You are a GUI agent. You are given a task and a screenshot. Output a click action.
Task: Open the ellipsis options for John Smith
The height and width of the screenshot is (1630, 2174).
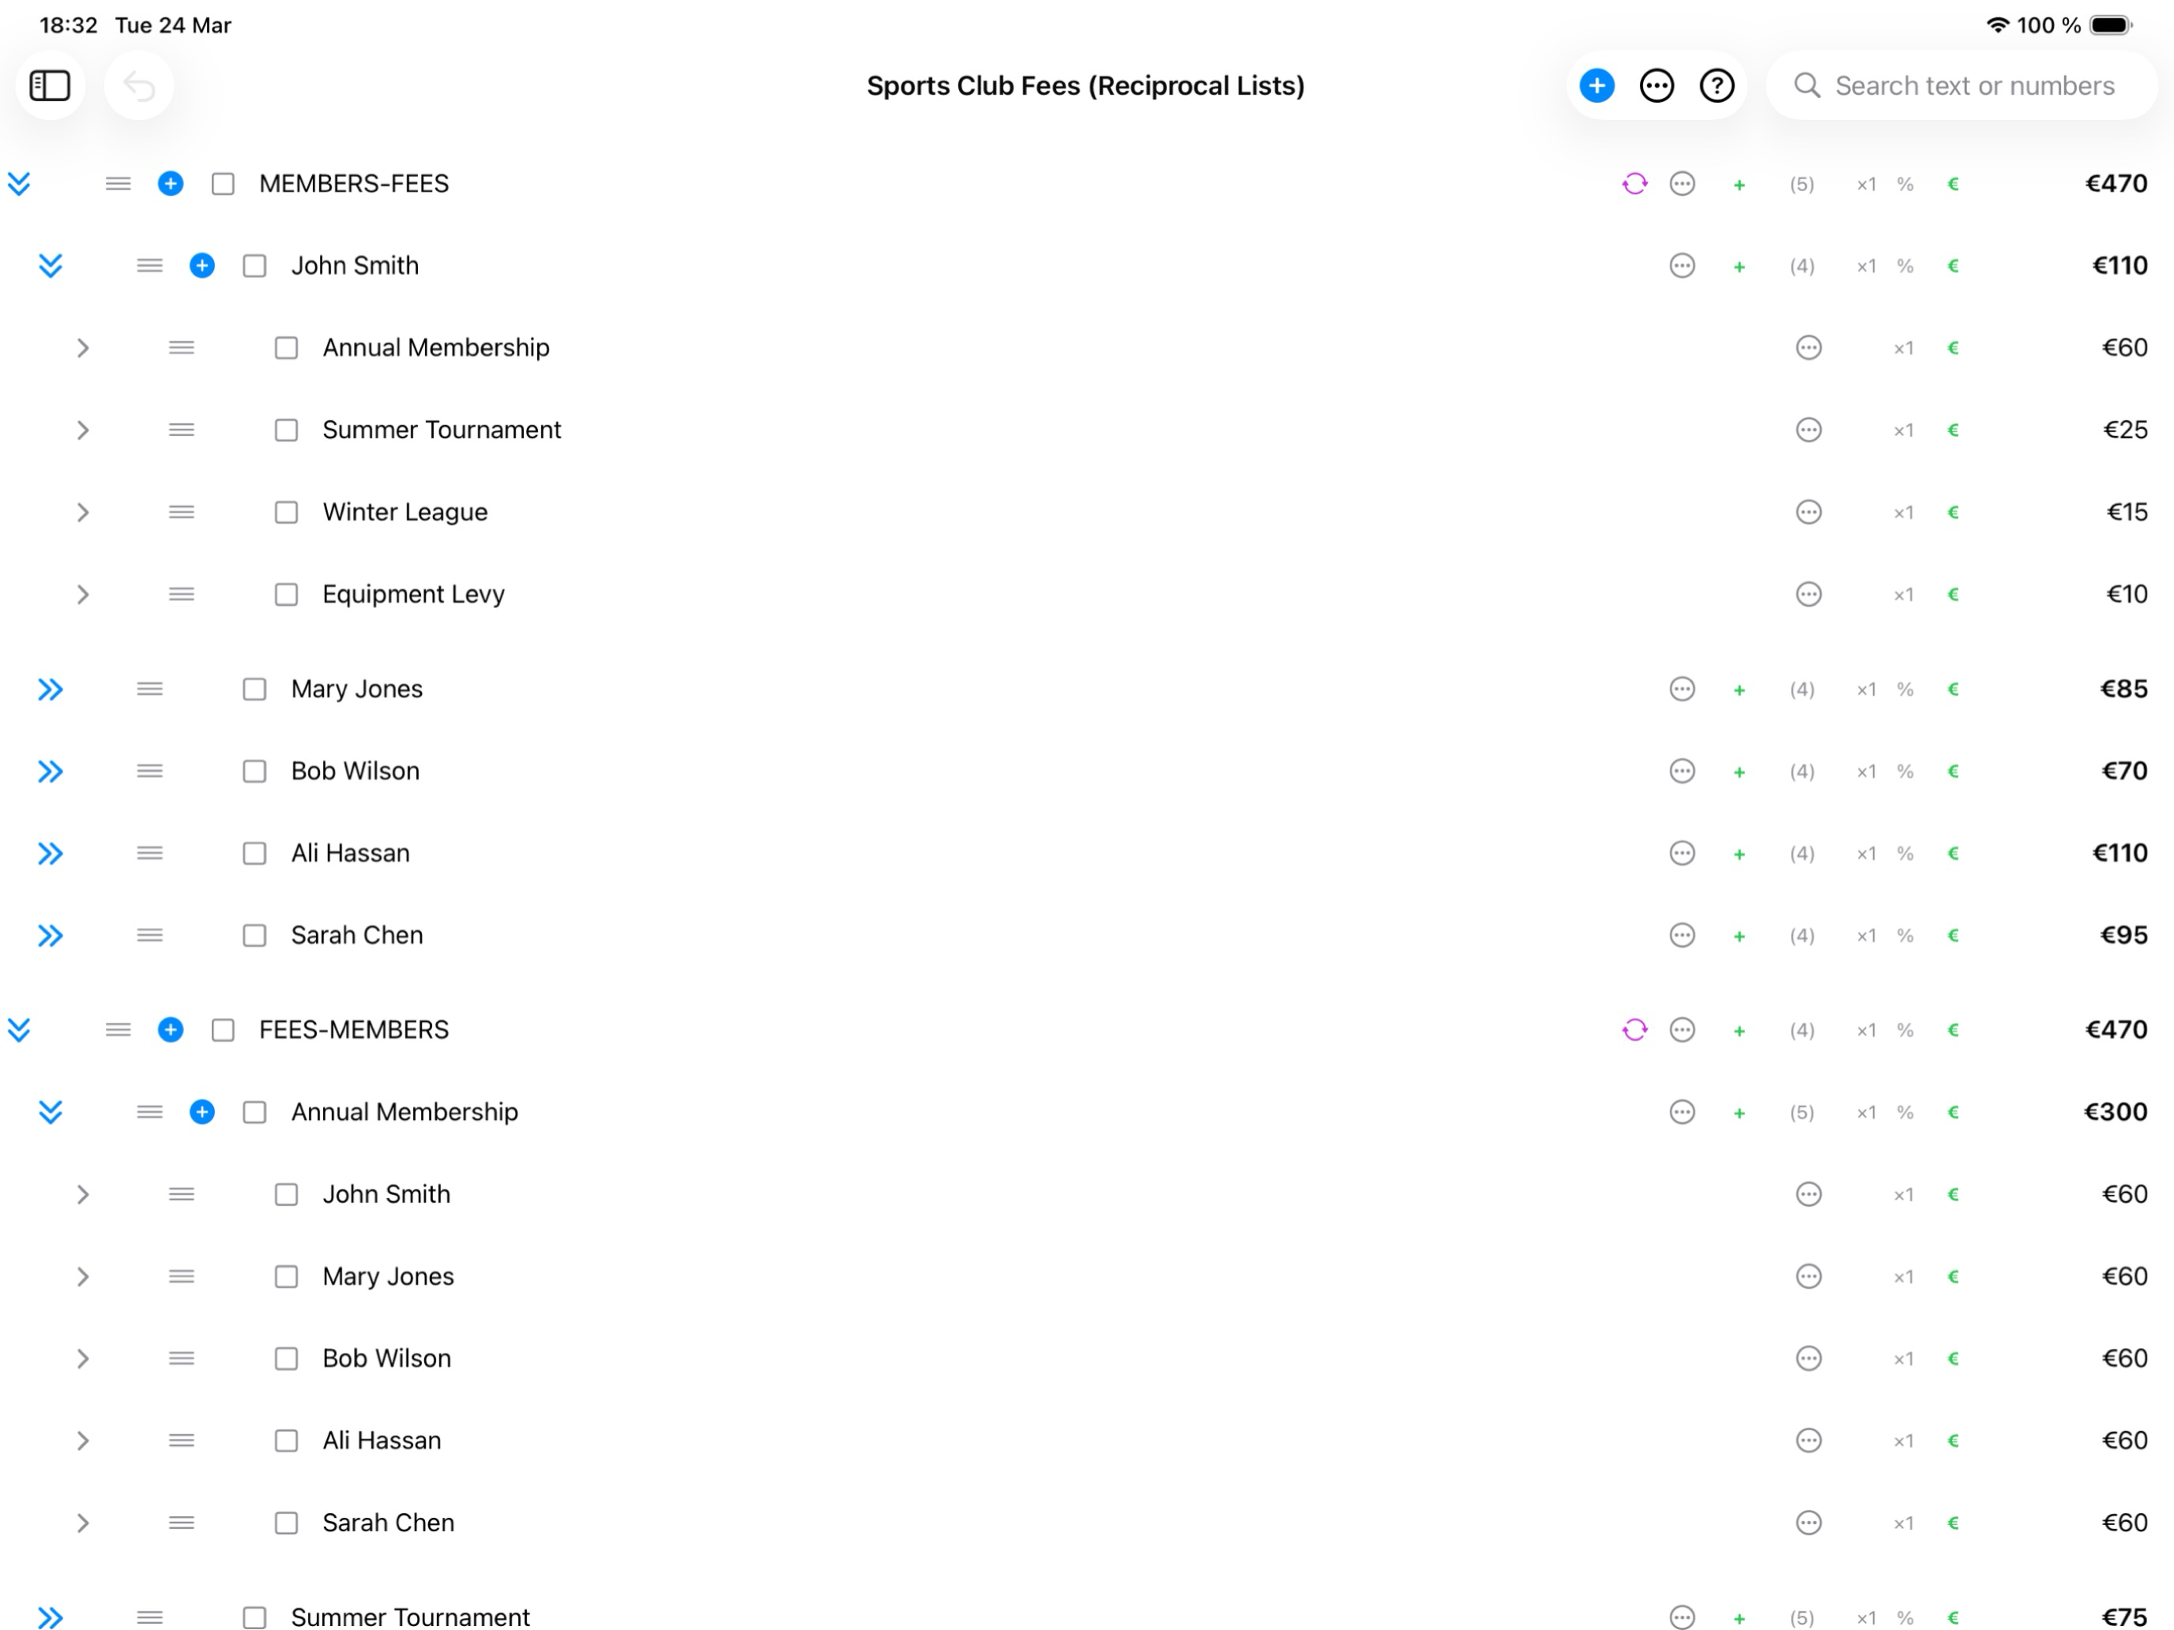click(x=1683, y=265)
